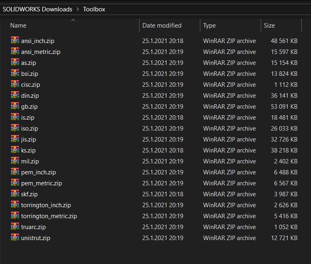Click the size value 48 561 KB
The image size is (311, 264).
coord(284,41)
